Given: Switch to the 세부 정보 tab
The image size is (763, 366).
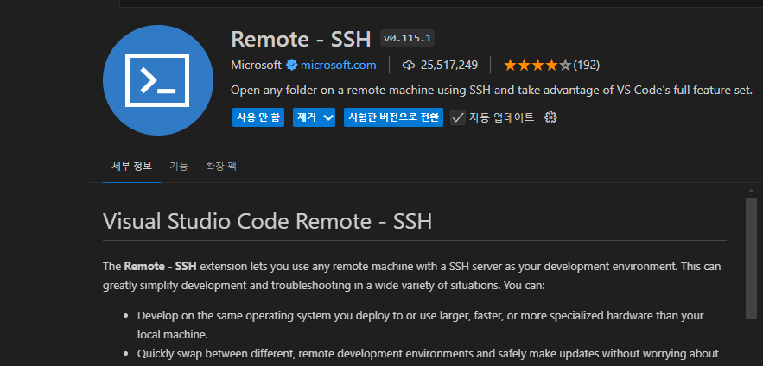Looking at the screenshot, I should coord(132,167).
